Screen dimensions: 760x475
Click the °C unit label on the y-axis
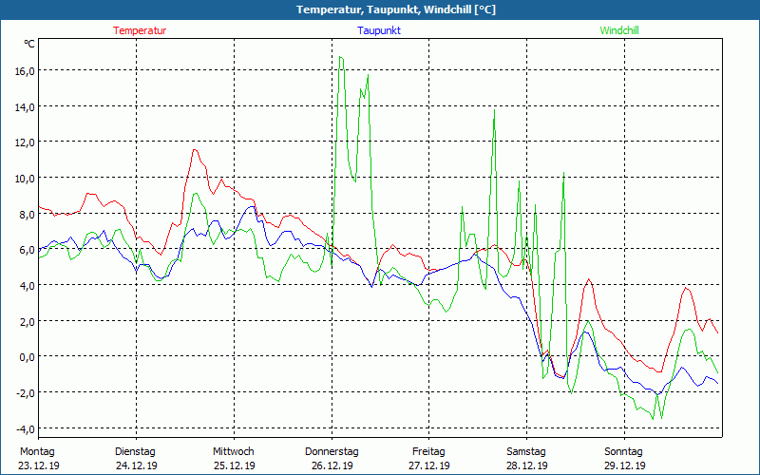pyautogui.click(x=29, y=44)
